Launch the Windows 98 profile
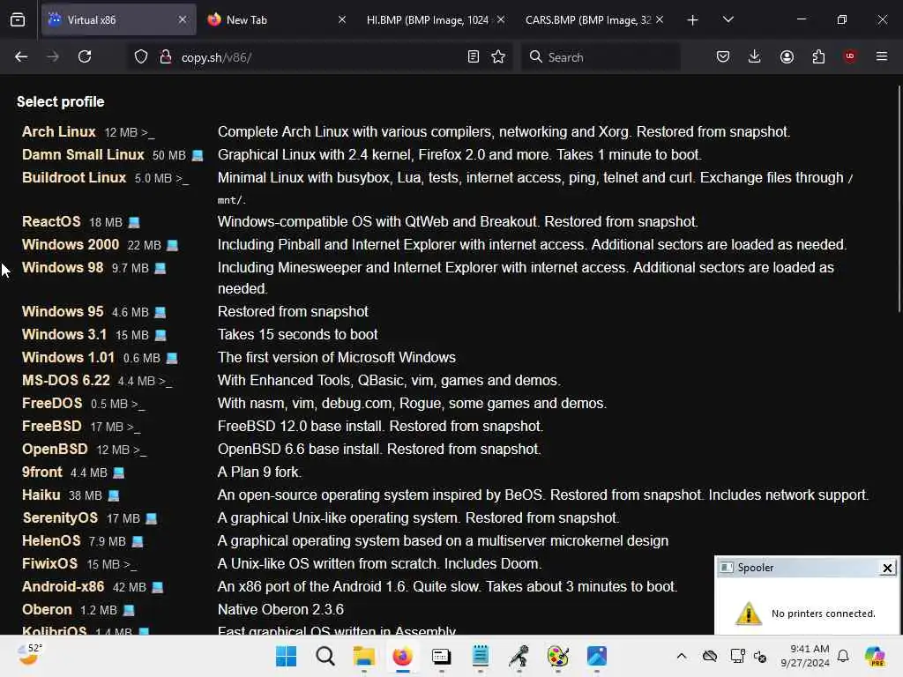 63,268
